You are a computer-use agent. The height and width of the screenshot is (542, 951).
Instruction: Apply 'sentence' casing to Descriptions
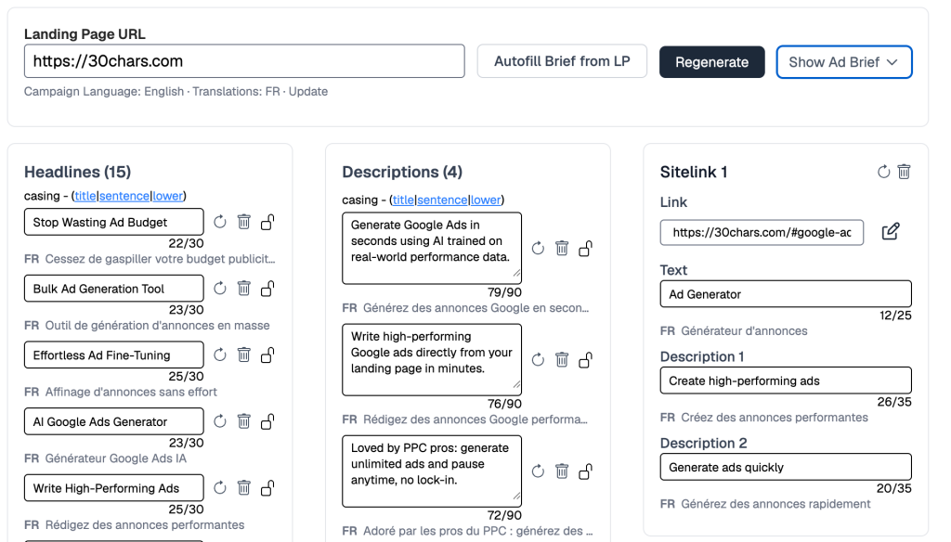click(442, 200)
